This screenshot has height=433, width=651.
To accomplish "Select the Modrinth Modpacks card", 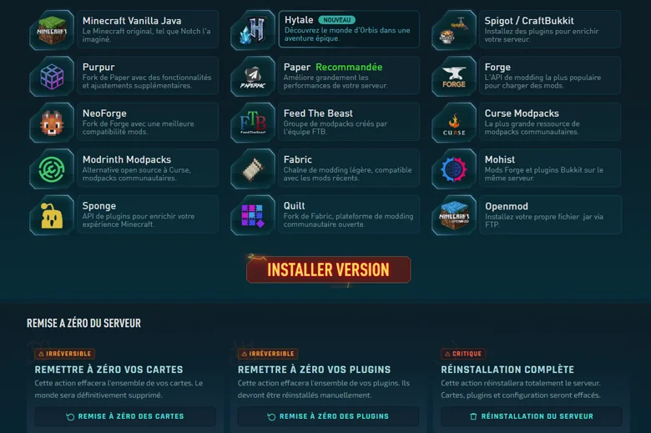I will point(148,169).
